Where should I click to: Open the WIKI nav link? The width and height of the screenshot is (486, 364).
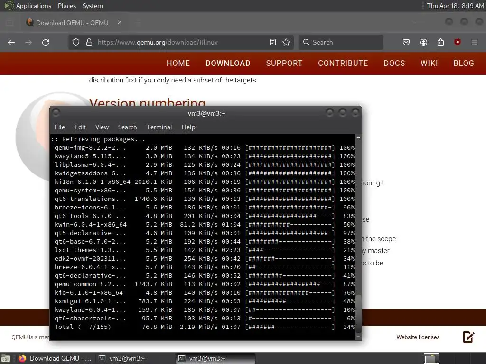pos(429,63)
